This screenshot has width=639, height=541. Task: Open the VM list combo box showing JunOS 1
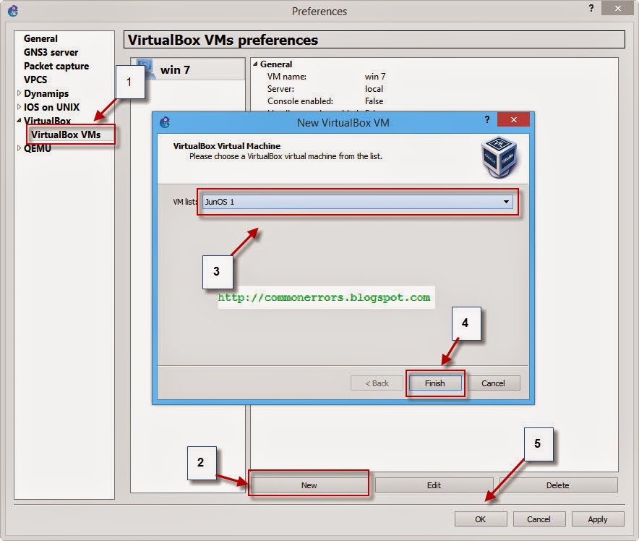pos(358,202)
